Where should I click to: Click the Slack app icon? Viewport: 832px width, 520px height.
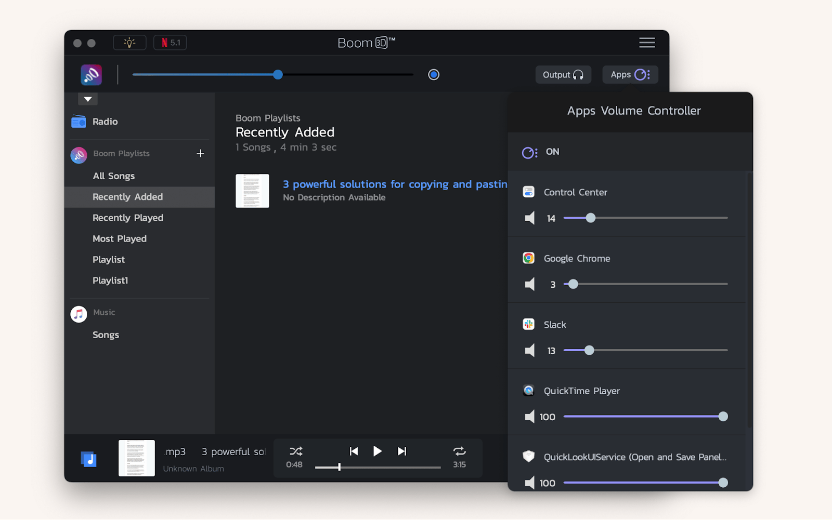tap(528, 324)
